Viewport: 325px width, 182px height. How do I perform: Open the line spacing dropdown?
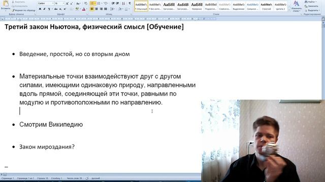tap(113, 9)
